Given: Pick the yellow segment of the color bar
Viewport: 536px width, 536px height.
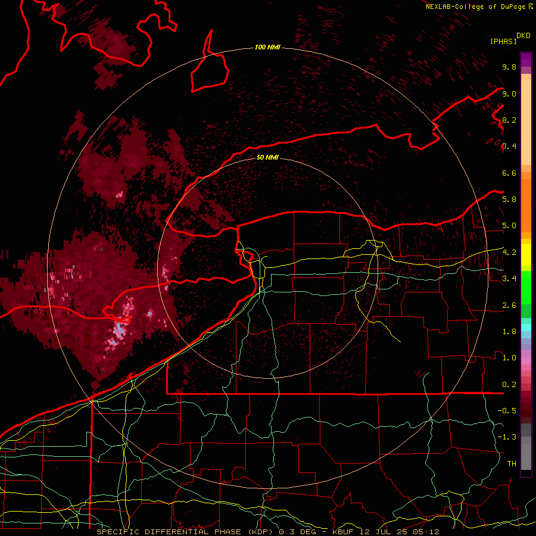Looking at the screenshot, I should tap(526, 255).
